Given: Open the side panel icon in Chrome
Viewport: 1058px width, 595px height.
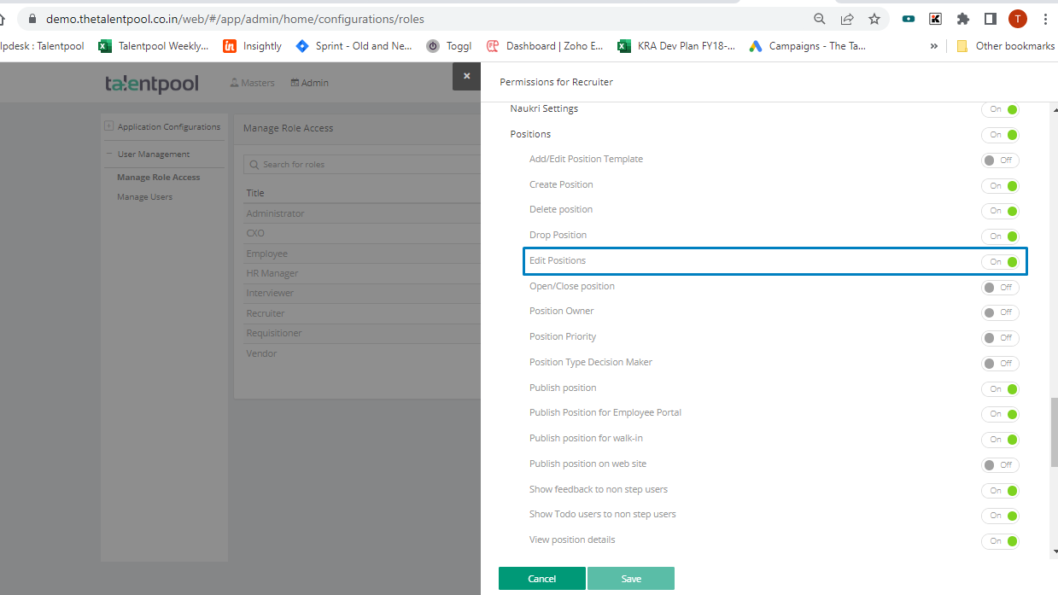Looking at the screenshot, I should pos(991,19).
